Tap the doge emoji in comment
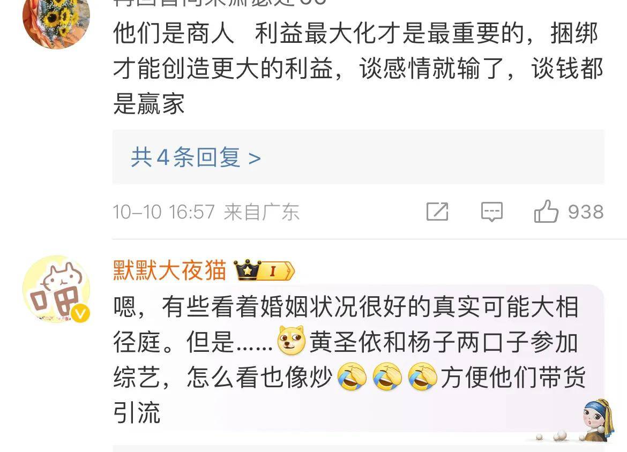 tap(292, 341)
